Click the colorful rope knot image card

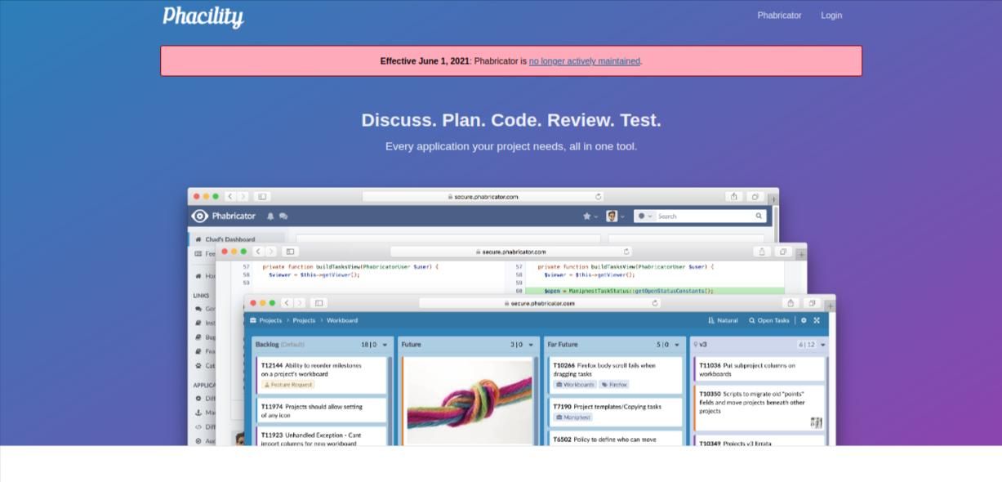coord(468,401)
